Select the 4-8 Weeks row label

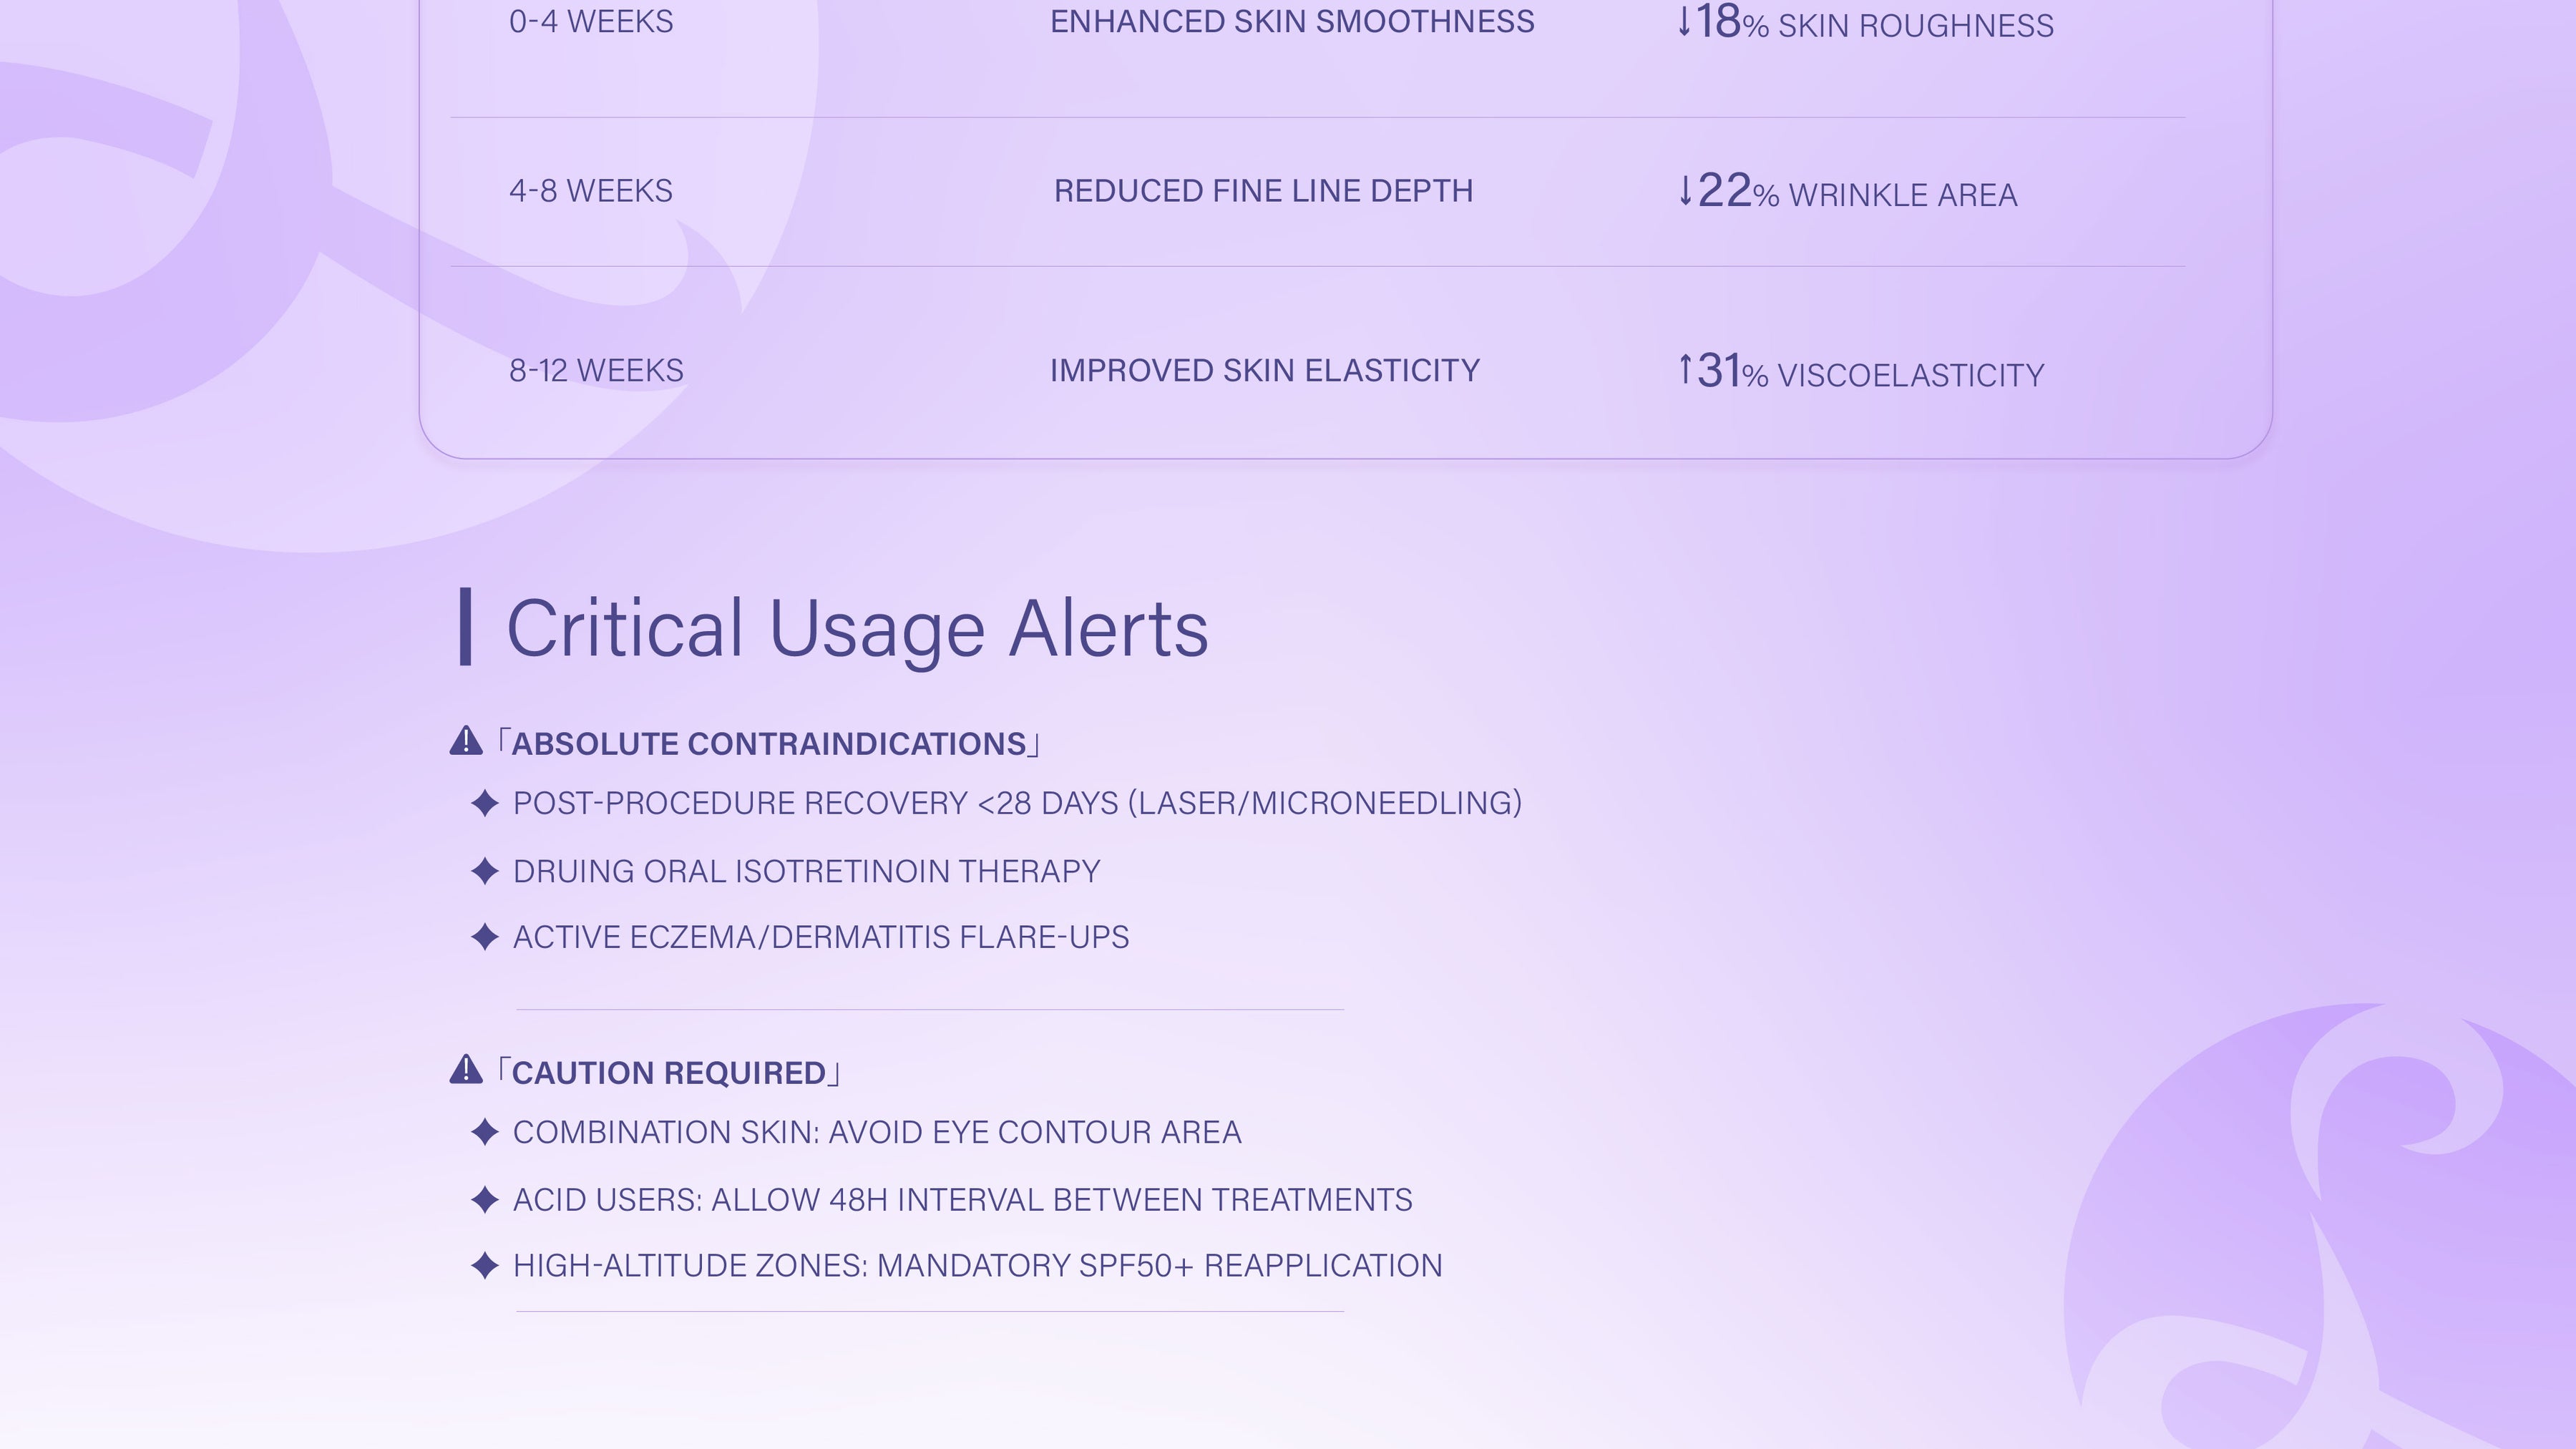pyautogui.click(x=591, y=191)
